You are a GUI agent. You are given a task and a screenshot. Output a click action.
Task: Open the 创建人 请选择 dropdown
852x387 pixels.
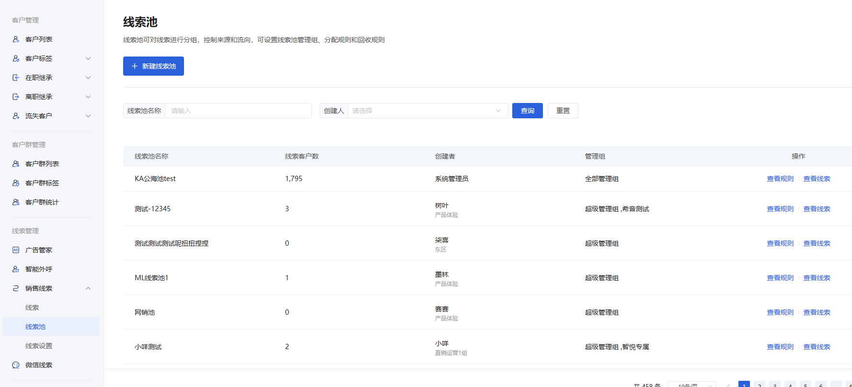428,111
